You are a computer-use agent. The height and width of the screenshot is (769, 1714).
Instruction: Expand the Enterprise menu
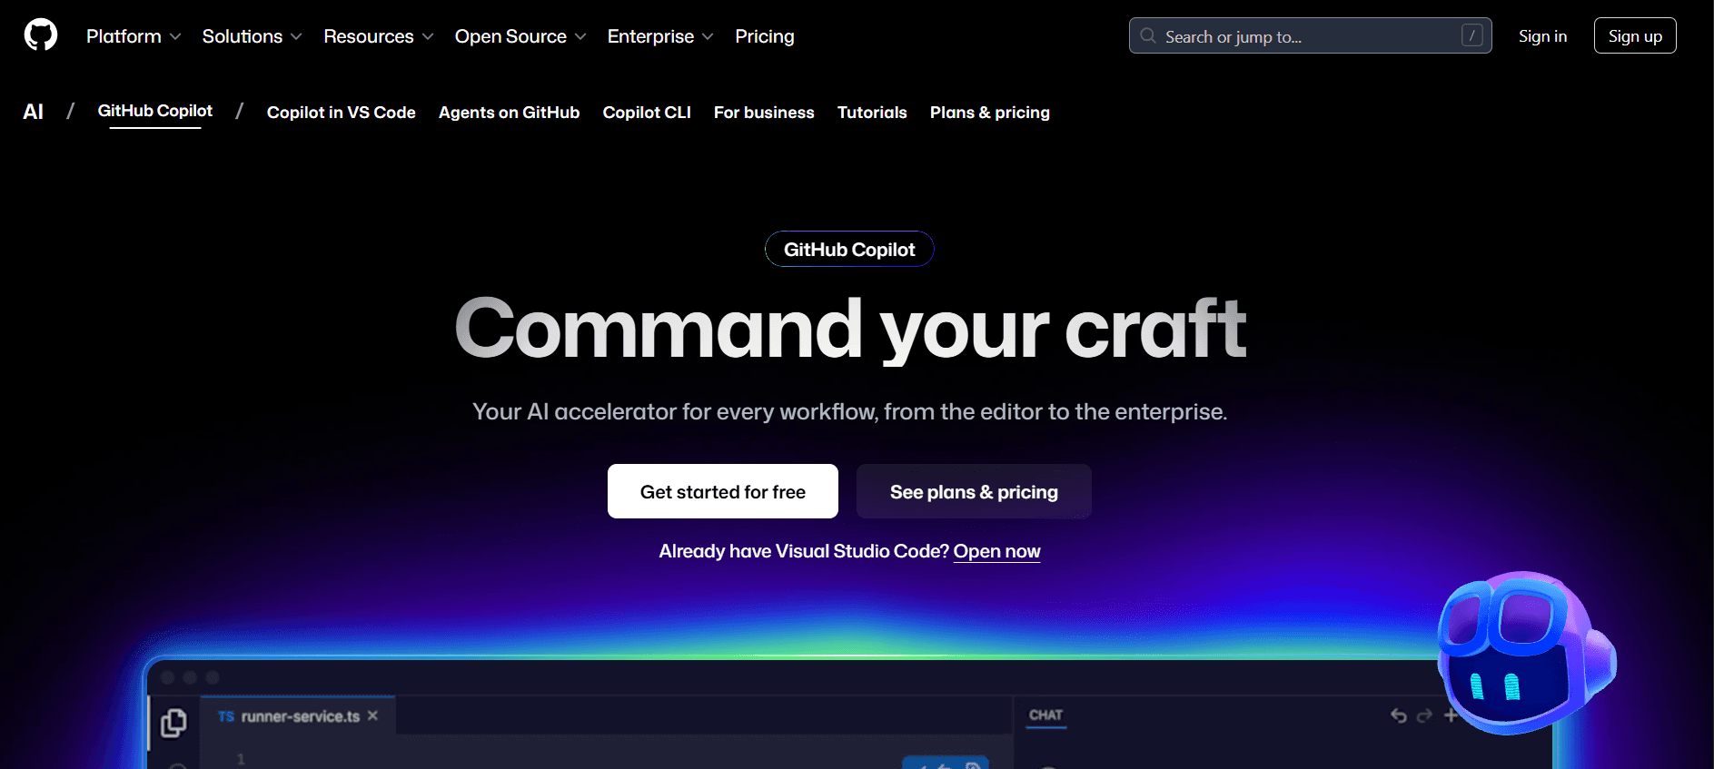[x=660, y=36]
